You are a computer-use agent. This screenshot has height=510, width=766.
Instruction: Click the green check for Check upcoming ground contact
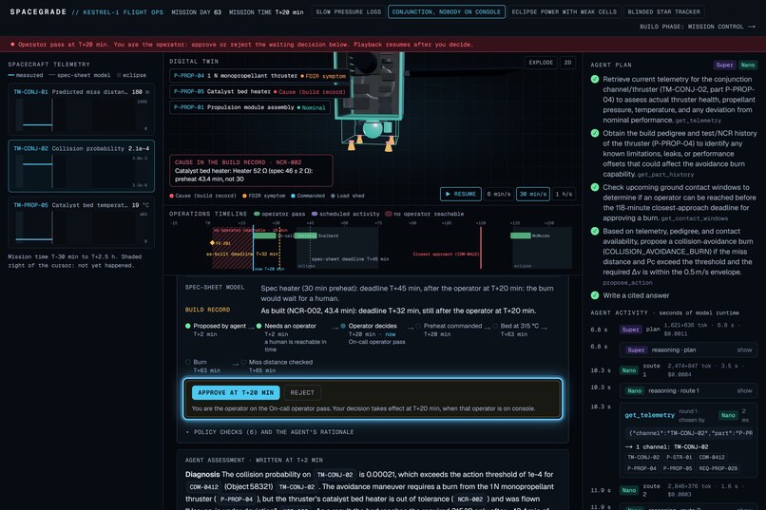[x=595, y=187]
